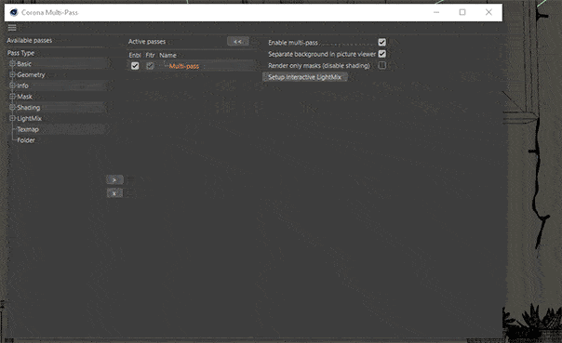The width and height of the screenshot is (562, 343).
Task: Expand the Info pass group
Action: click(12, 86)
